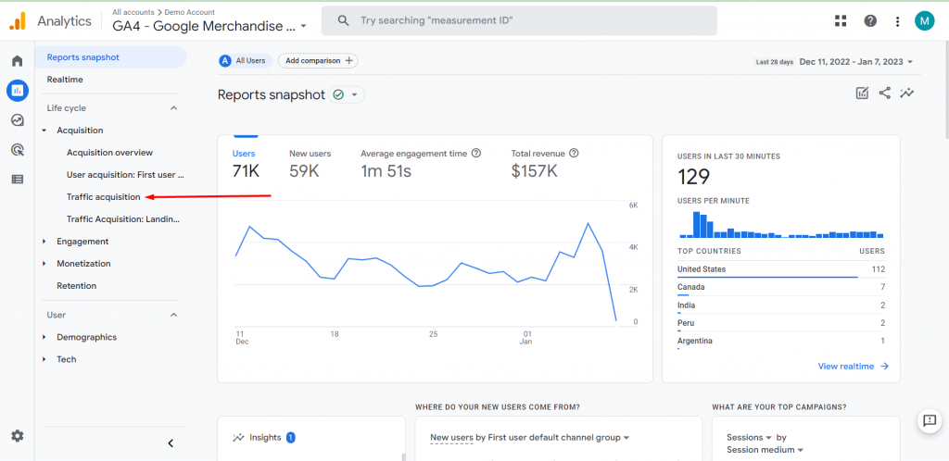Open the Configure table icon in rail

tap(18, 179)
